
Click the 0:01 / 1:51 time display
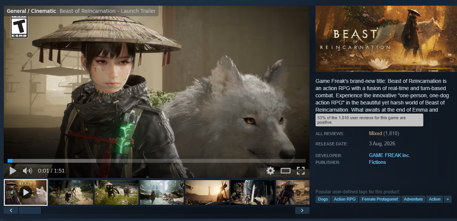click(x=51, y=171)
